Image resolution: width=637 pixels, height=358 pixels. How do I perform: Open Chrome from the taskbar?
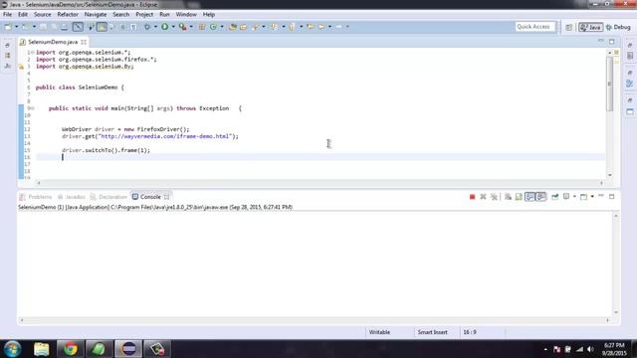pyautogui.click(x=70, y=349)
